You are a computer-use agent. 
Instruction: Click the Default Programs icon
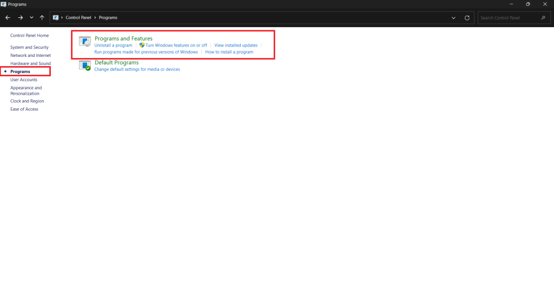(85, 66)
